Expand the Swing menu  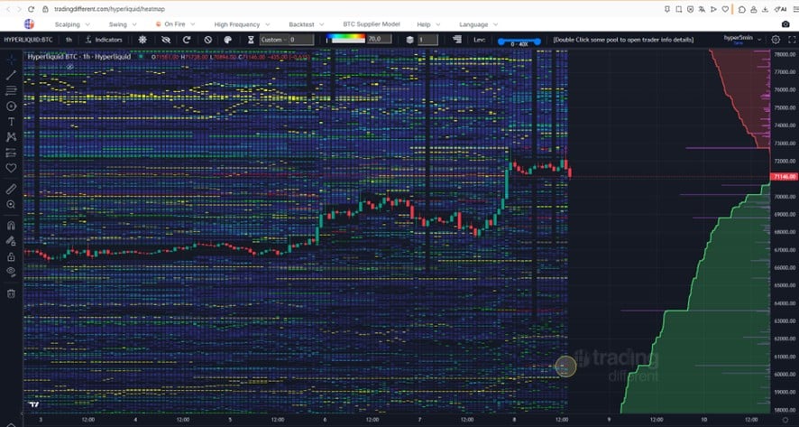coord(123,24)
